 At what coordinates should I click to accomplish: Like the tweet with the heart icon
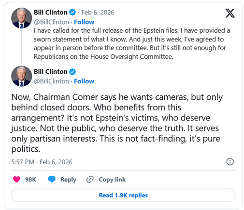point(16,179)
